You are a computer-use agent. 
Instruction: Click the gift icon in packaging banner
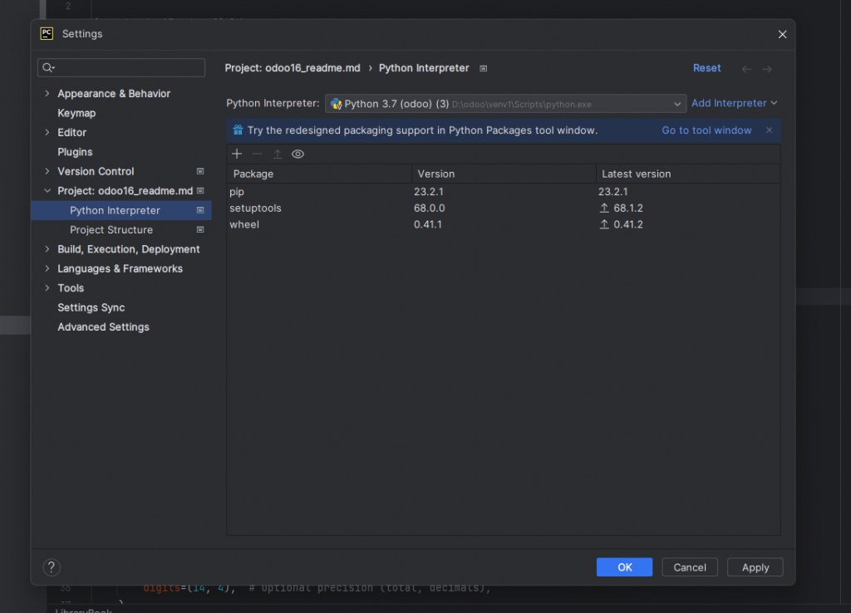tap(238, 130)
